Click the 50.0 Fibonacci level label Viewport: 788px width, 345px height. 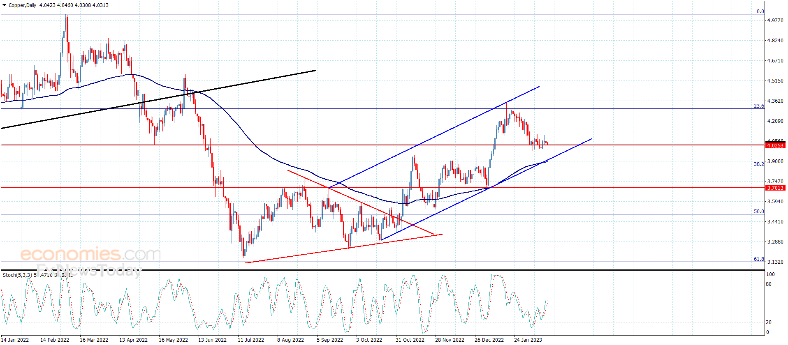759,212
